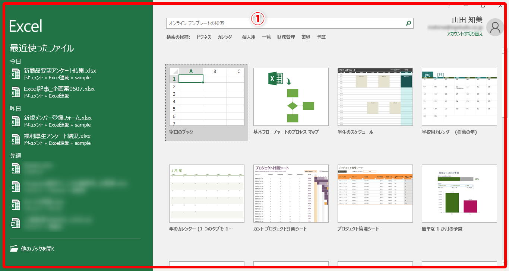Select the カレンダー suggested search
Viewport: 509px width, 271px height.
click(227, 37)
